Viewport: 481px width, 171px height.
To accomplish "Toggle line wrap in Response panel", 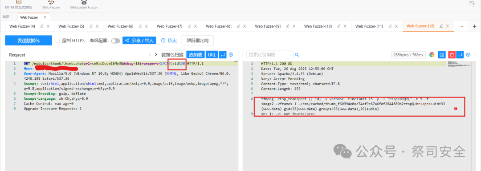I will tap(460, 55).
